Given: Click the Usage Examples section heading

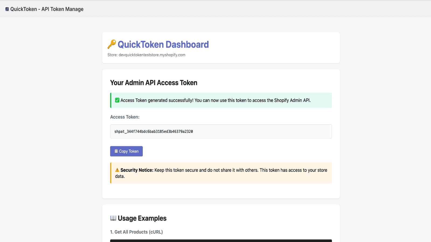Looking at the screenshot, I should (138, 218).
